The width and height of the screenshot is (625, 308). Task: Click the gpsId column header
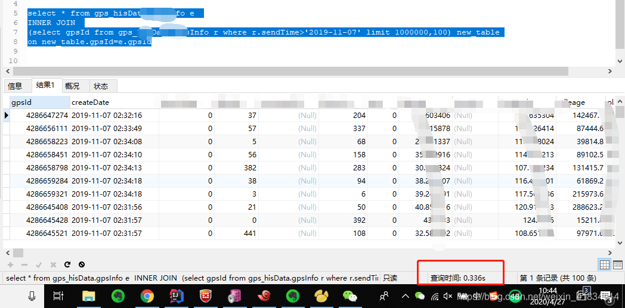click(40, 102)
